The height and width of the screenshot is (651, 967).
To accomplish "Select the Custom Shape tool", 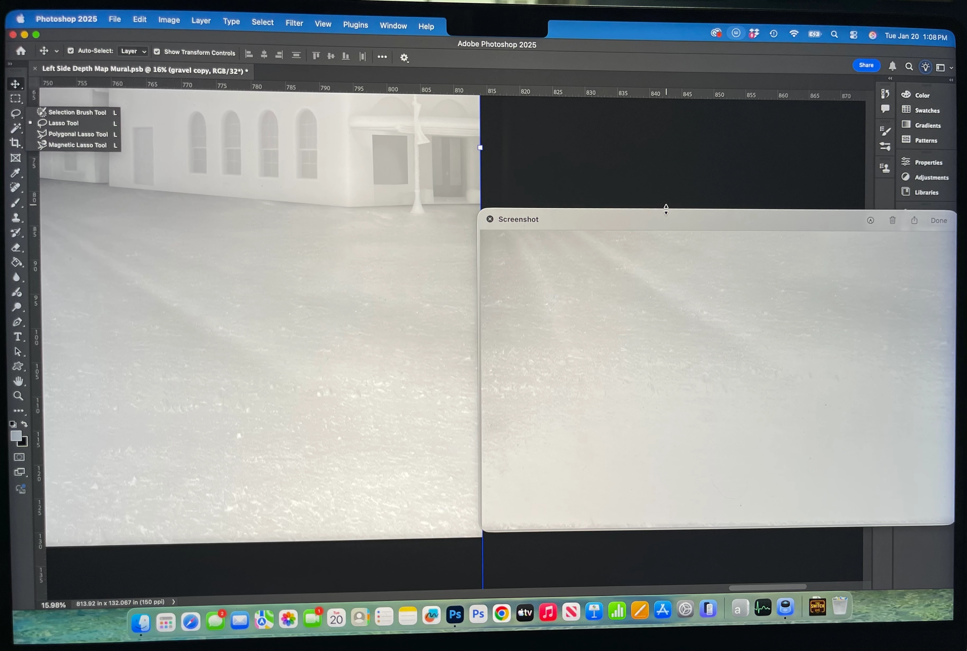I will [18, 366].
